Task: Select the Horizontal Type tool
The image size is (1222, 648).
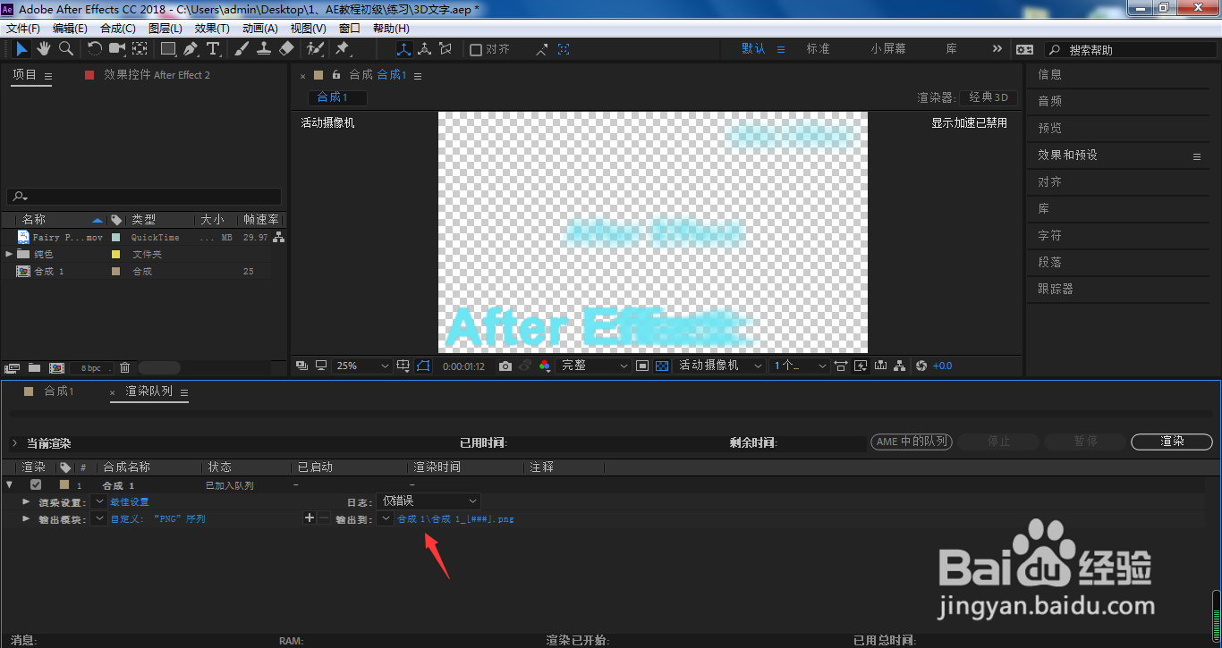Action: point(213,48)
